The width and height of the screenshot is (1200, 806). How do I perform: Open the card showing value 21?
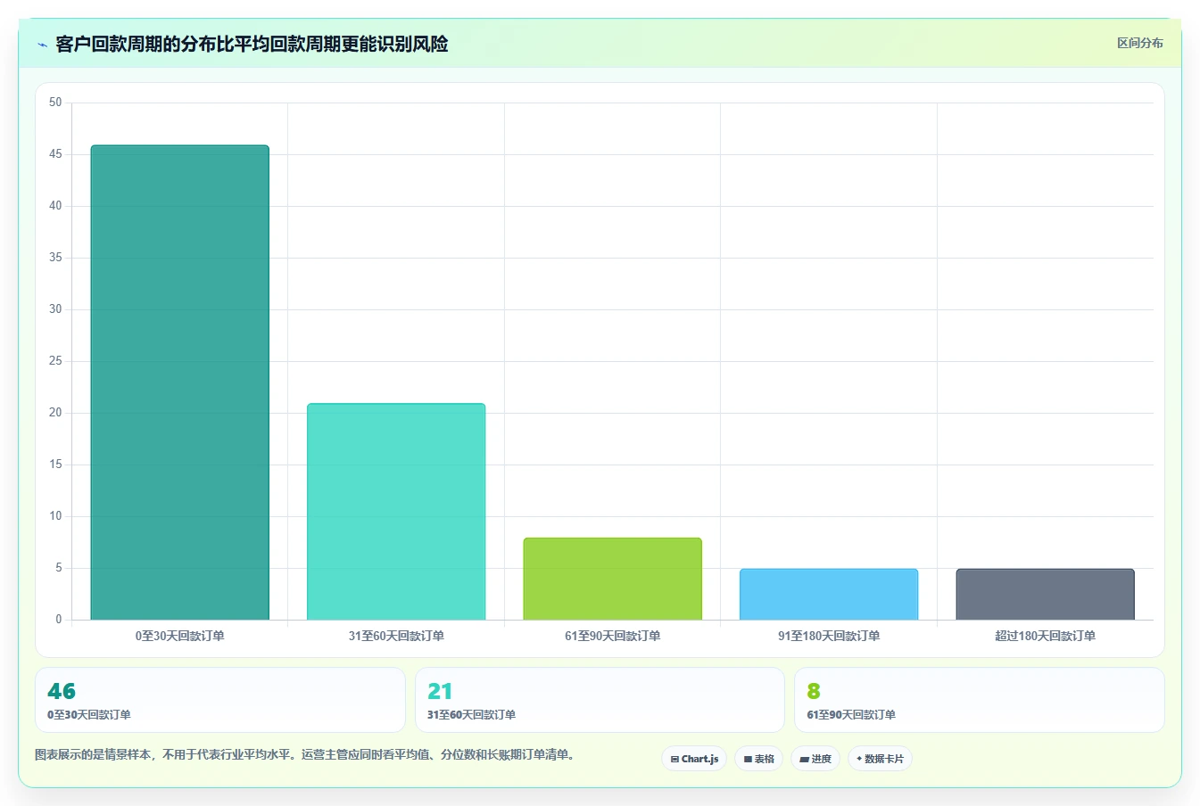pyautogui.click(x=600, y=700)
